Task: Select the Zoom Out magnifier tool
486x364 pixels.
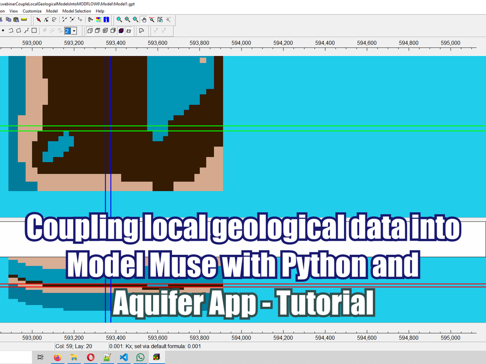Action: coord(135,19)
